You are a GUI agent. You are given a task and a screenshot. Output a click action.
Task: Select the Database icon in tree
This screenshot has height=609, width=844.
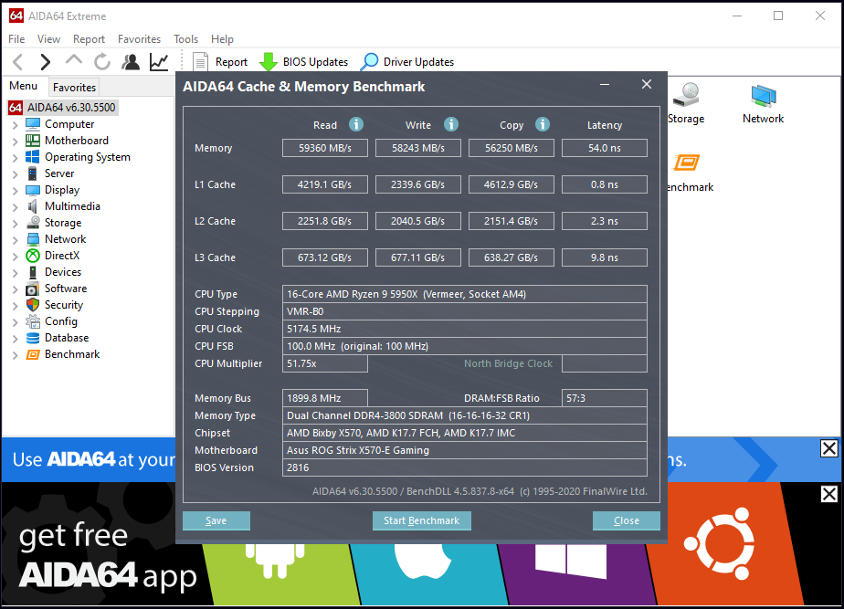click(33, 338)
